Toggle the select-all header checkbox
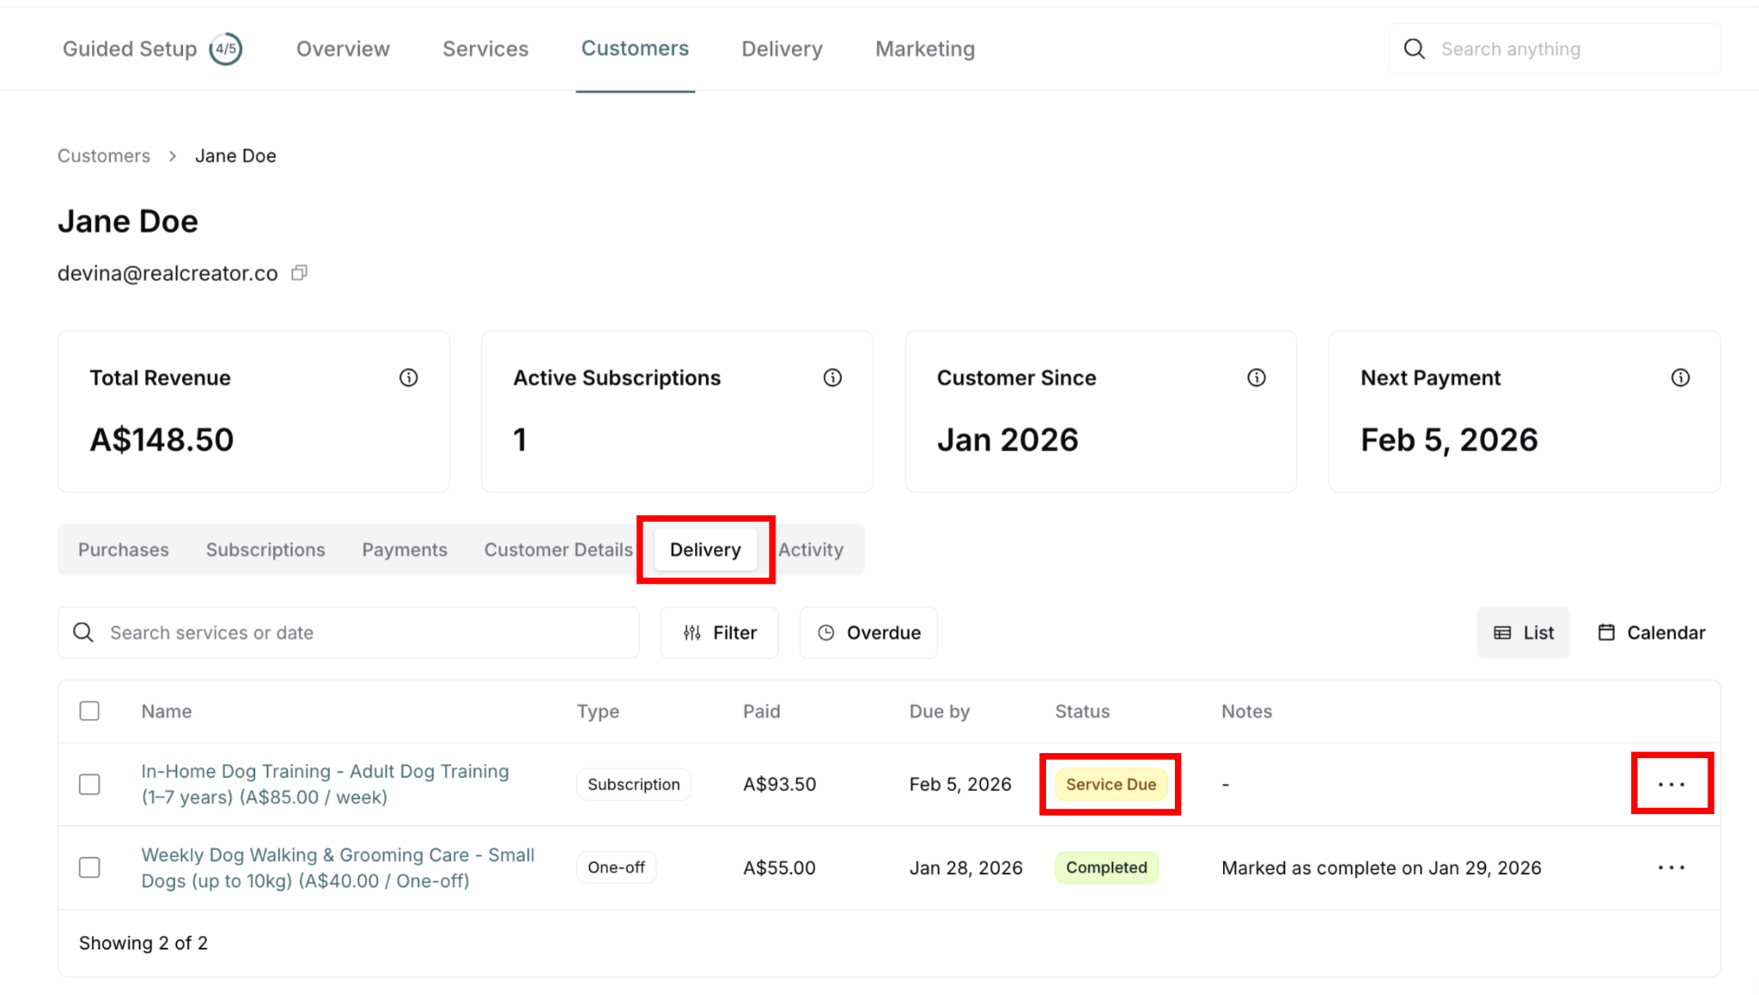Viewport: 1759px width, 995px height. click(89, 711)
